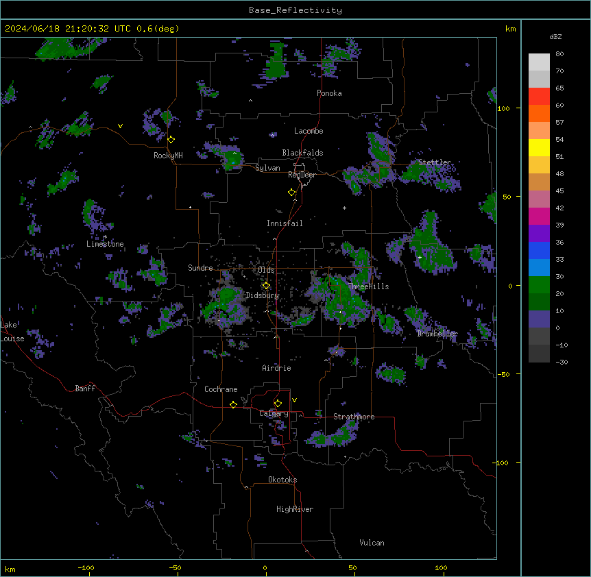This screenshot has height=577, width=591.
Task: Click the yellow diamond marker above Calgary
Action: (x=278, y=404)
